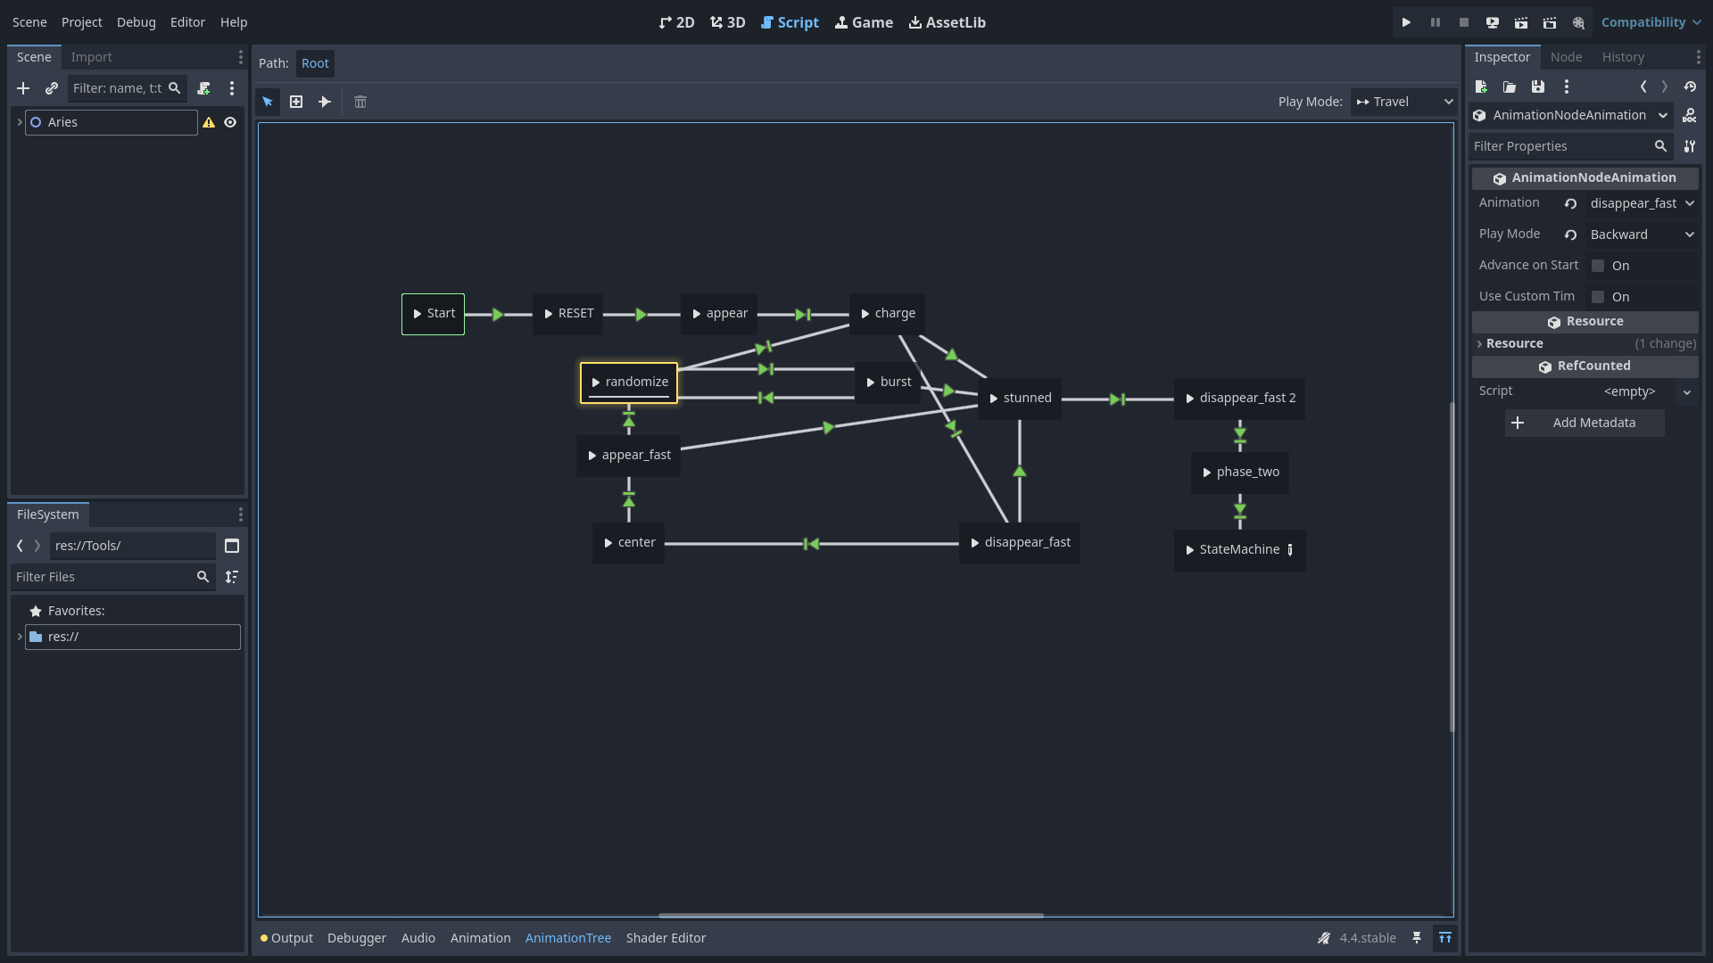Select the connect nodes transition tool
The height and width of the screenshot is (963, 1713).
pos(325,102)
